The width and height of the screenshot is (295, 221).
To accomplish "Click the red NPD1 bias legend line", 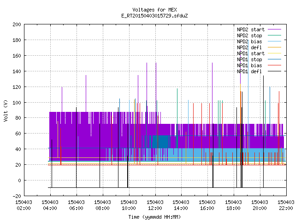I will pyautogui.click(x=275, y=65).
